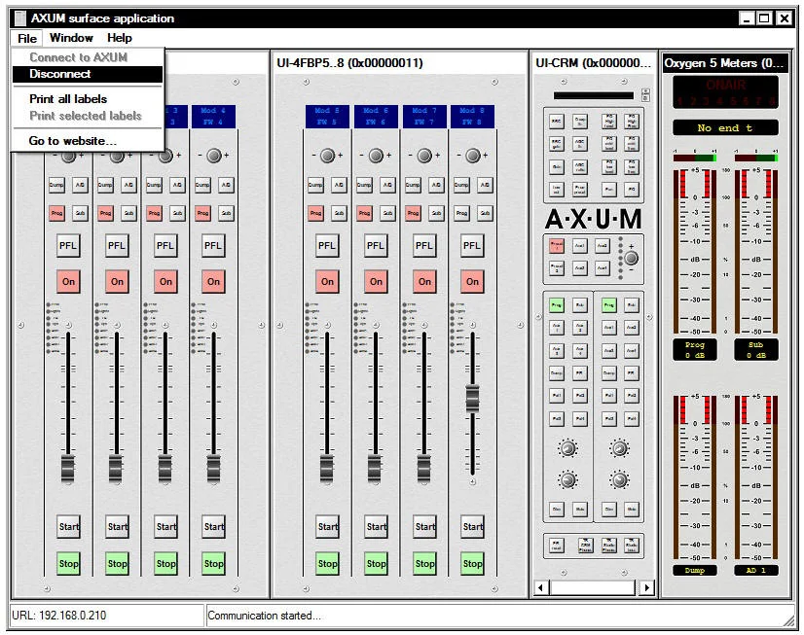Viewport: 804px width, 635px height.
Task: Click the Communication started... status text
Action: tap(264, 615)
